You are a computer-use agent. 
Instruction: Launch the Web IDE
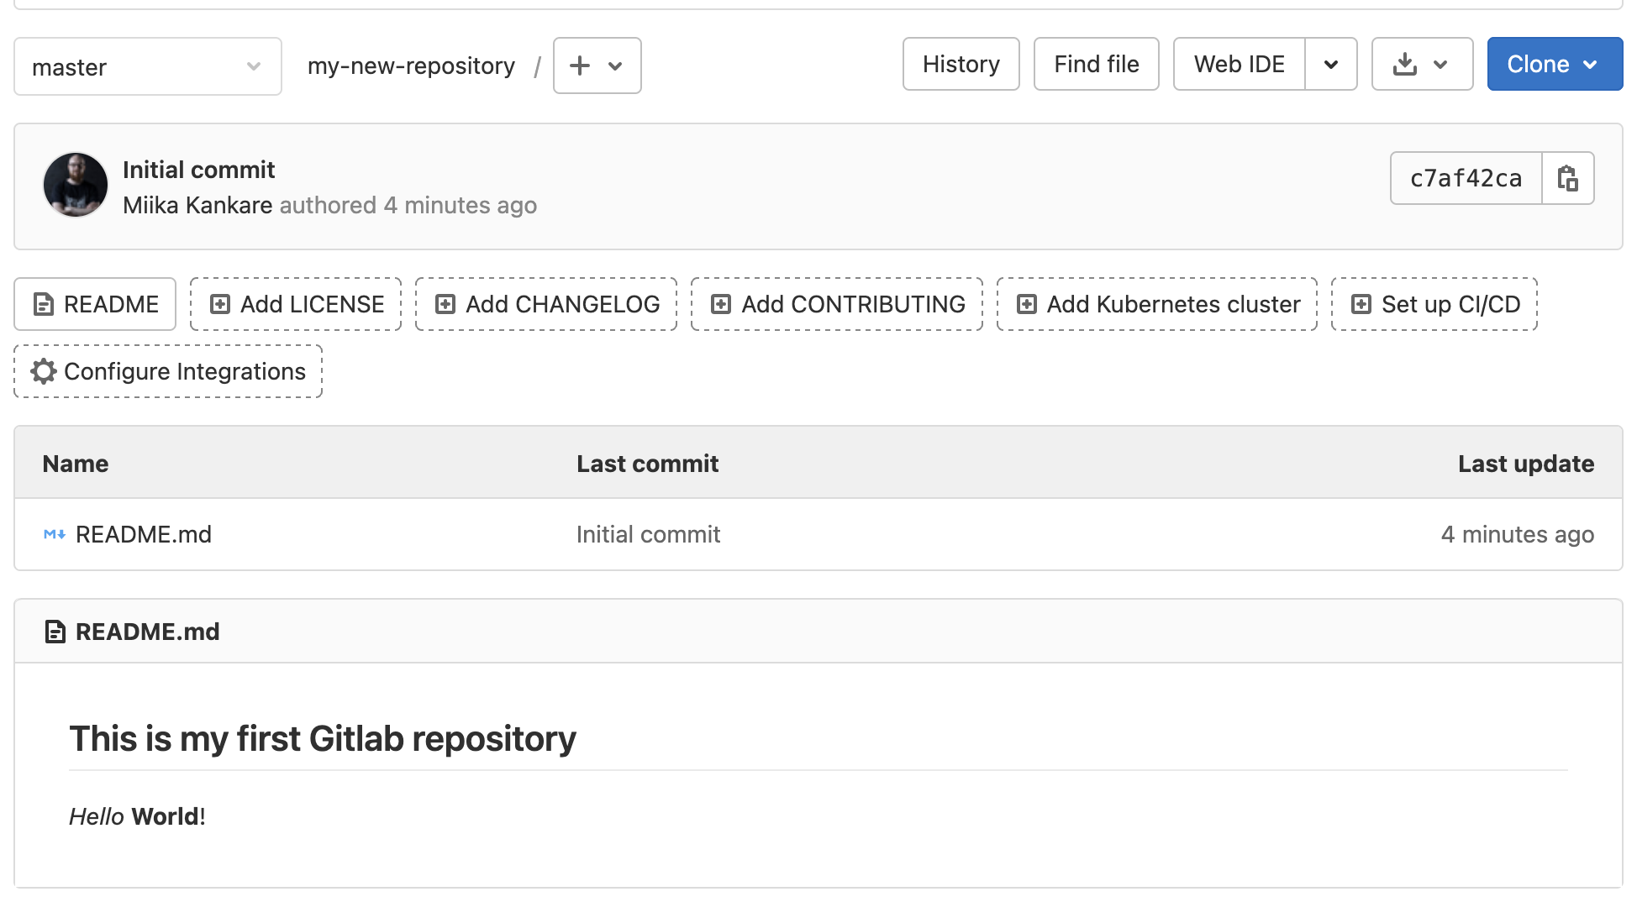tap(1239, 65)
